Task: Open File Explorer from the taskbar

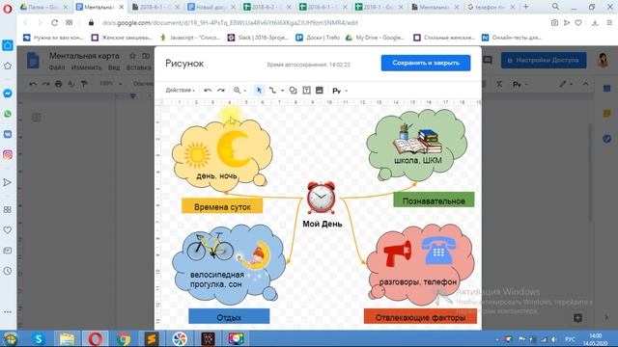Action: click(x=67, y=338)
